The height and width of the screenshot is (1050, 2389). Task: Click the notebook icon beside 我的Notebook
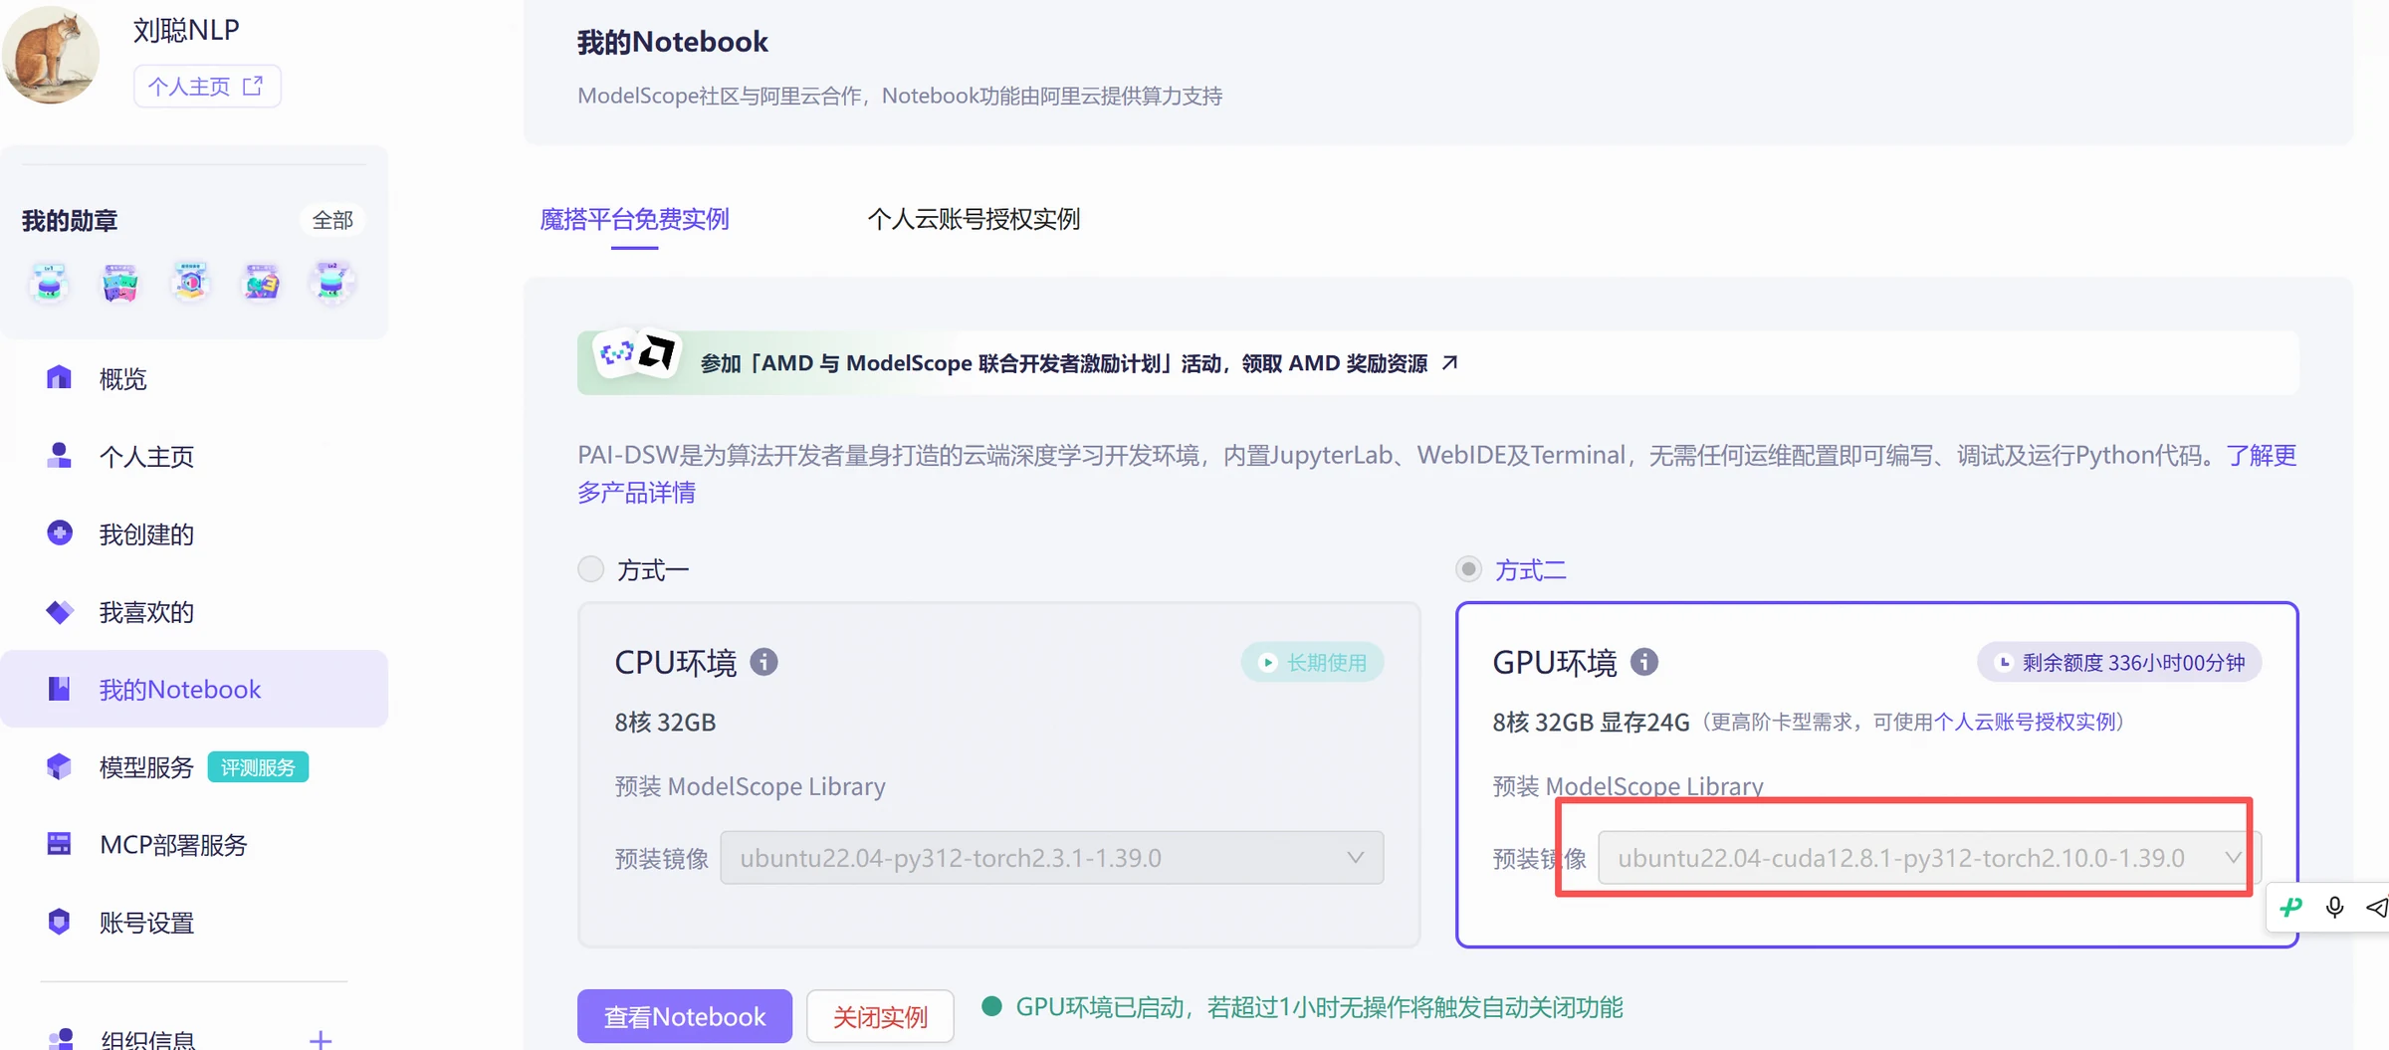click(59, 689)
